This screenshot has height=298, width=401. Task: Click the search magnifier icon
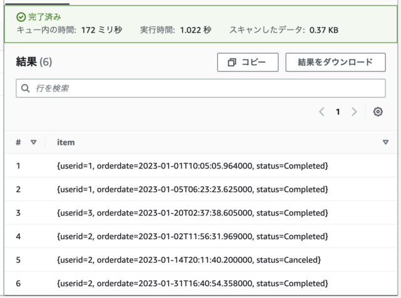click(x=25, y=88)
